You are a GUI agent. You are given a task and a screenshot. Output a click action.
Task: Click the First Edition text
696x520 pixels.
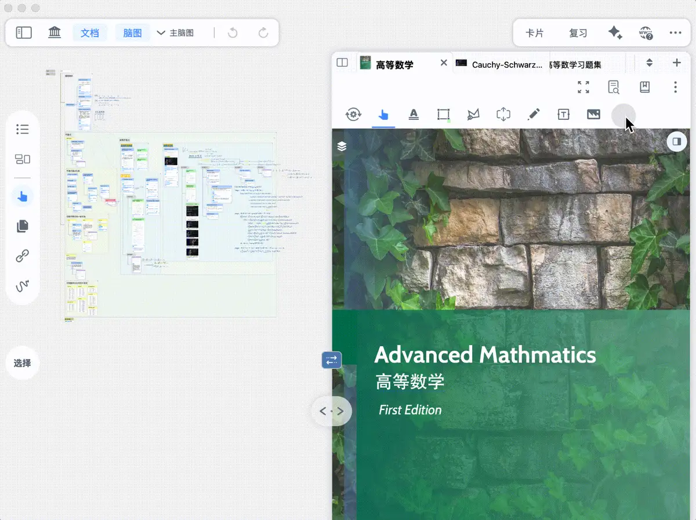tap(410, 410)
